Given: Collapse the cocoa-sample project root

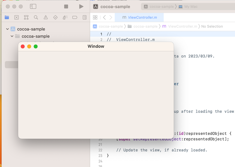Looking at the screenshot, I should click(7, 29).
